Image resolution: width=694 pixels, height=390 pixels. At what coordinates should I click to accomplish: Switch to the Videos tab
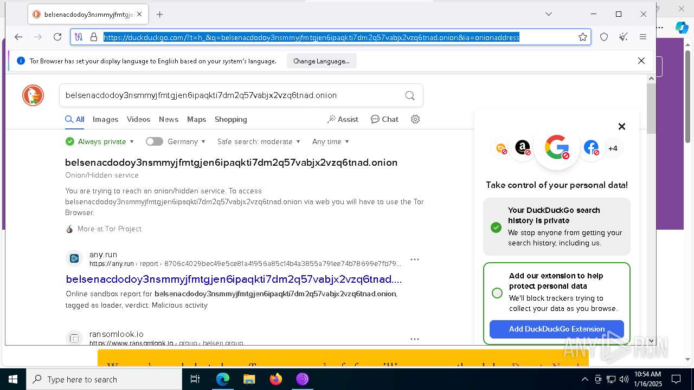click(x=138, y=119)
